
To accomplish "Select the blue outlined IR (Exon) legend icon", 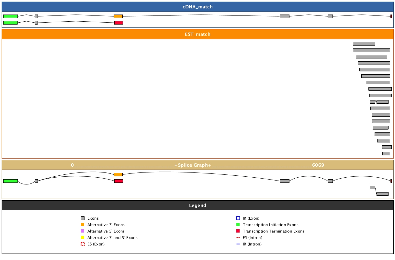I will (x=238, y=218).
